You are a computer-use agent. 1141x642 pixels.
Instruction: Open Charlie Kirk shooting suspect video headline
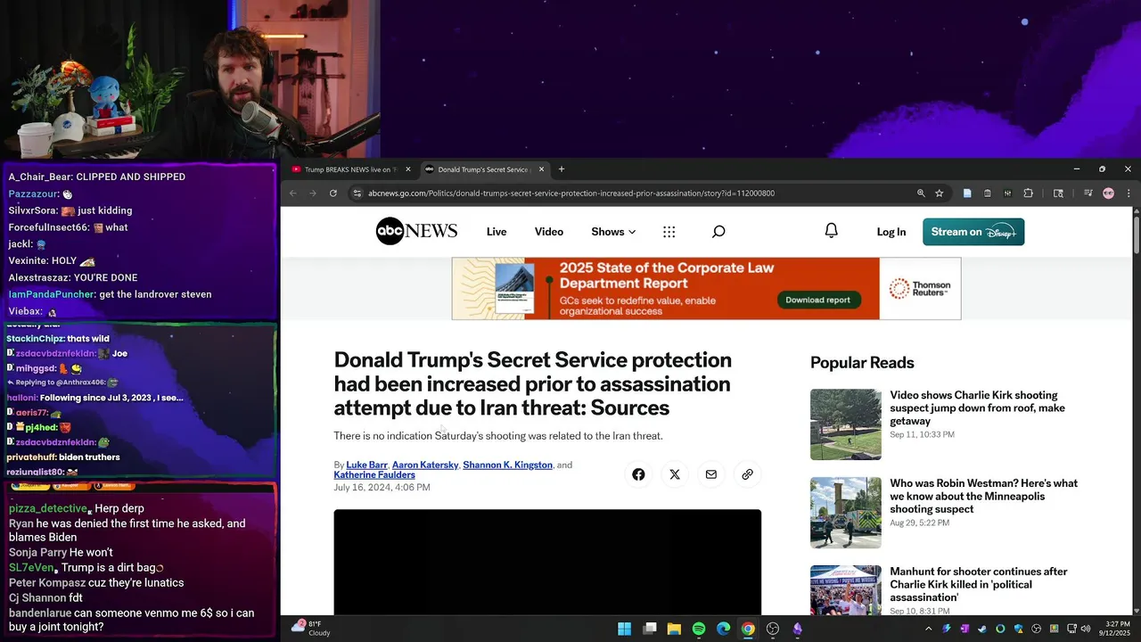(977, 408)
